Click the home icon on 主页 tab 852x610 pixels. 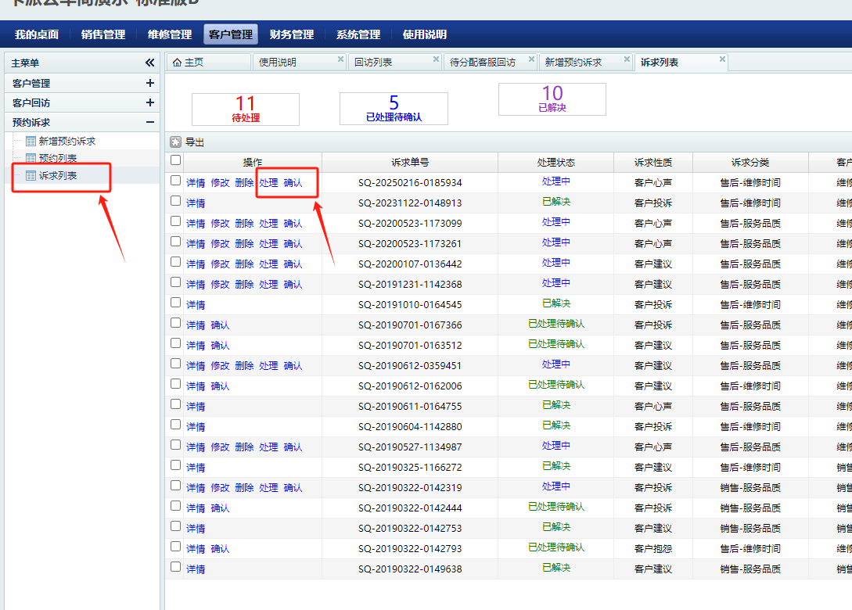[x=177, y=63]
